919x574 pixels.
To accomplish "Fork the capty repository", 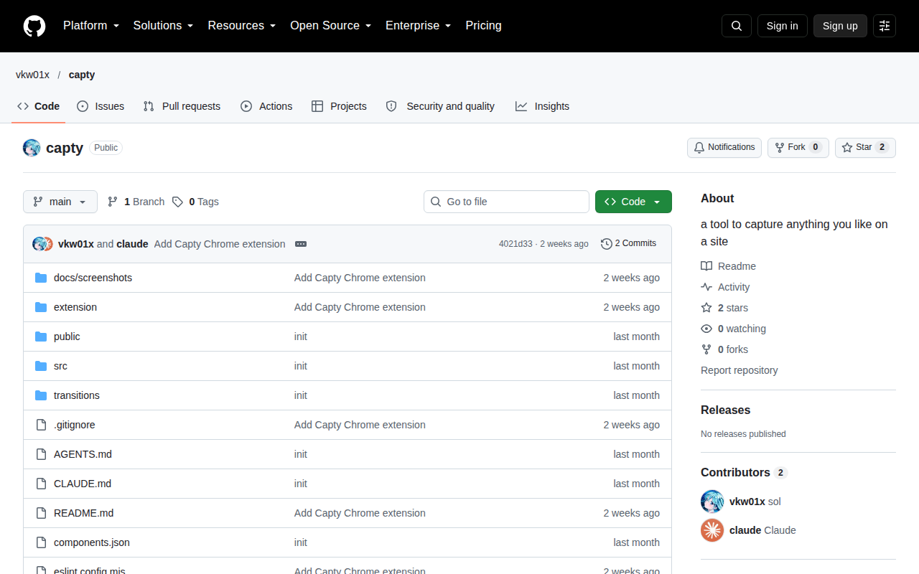I will [x=798, y=147].
